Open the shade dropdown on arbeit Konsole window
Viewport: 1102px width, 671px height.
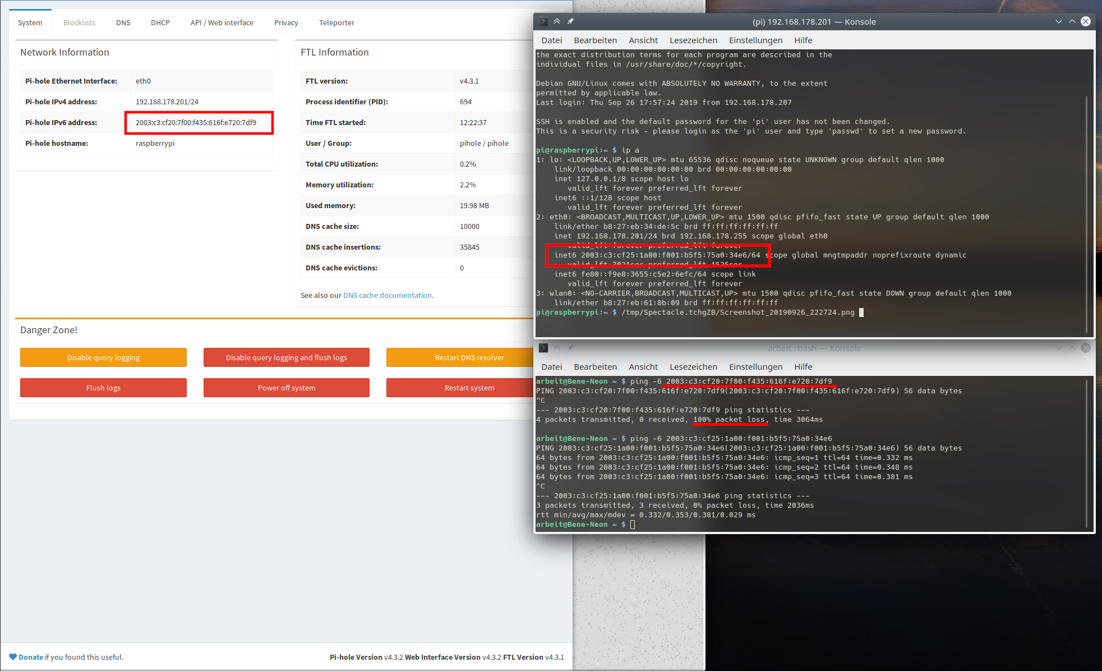[x=1059, y=348]
